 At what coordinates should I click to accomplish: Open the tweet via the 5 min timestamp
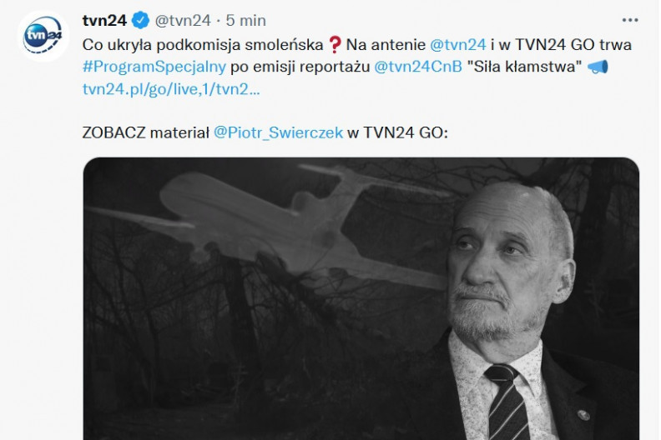point(245,20)
